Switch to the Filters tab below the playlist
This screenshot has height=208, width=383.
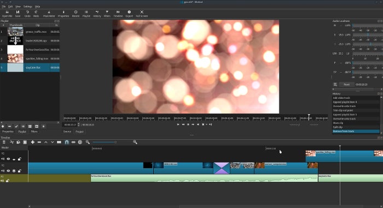pos(34,132)
